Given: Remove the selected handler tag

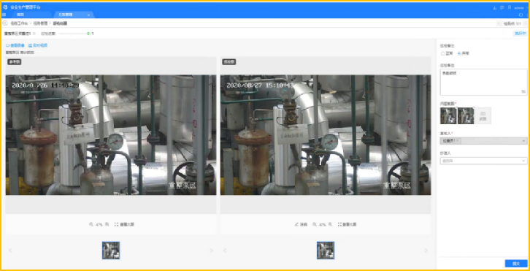Looking at the screenshot, I should 457,141.
